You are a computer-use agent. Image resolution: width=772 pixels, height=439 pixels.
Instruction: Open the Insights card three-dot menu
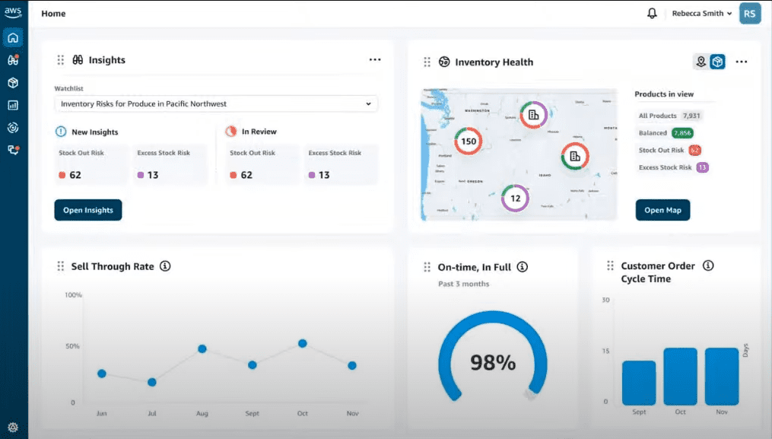pos(374,59)
